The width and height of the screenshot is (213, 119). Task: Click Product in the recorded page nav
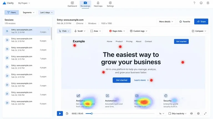(x=119, y=41)
